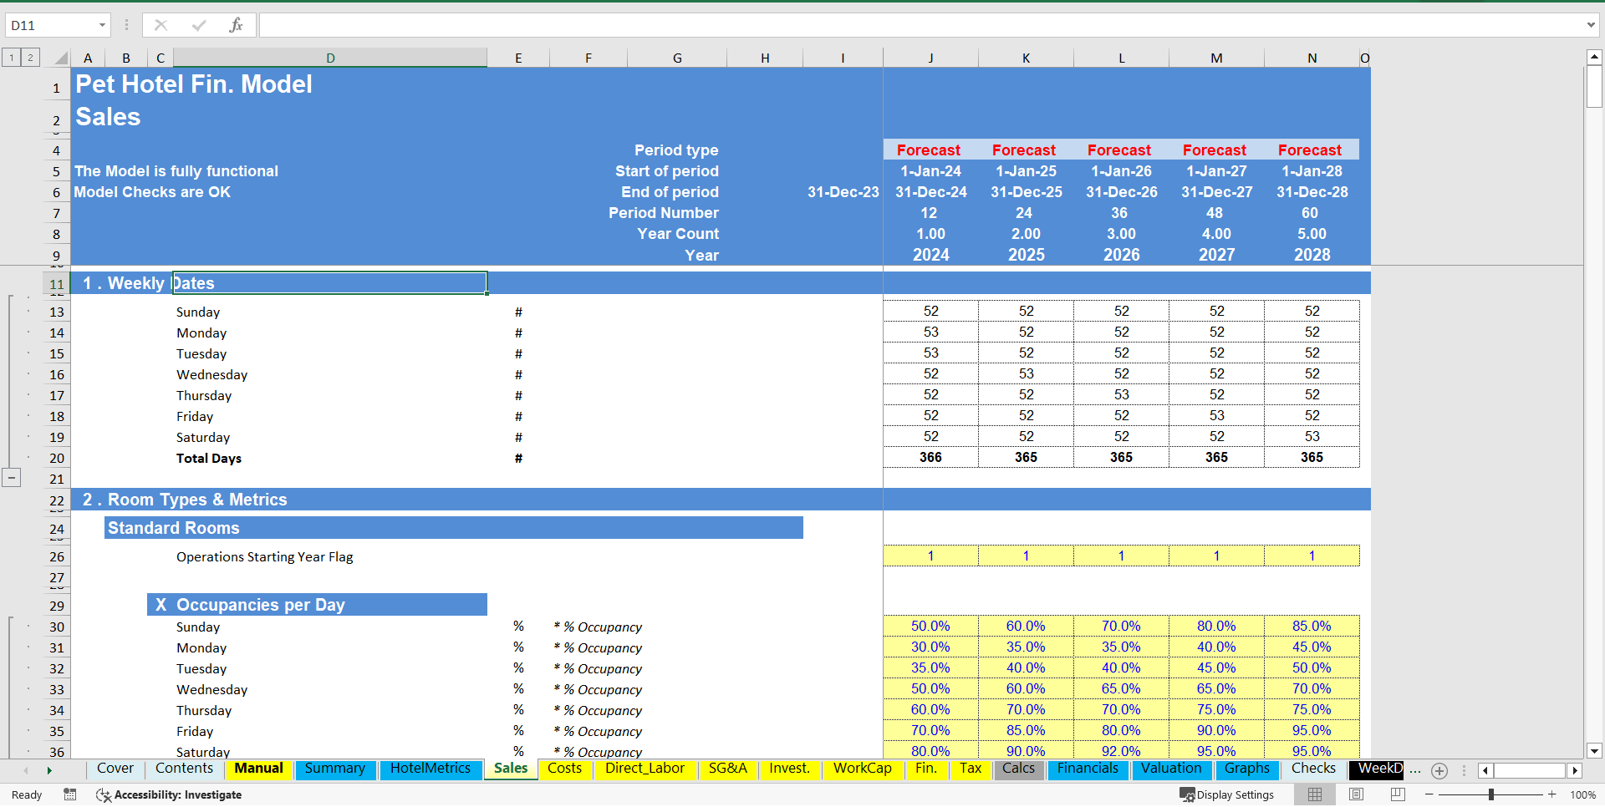Screen dimensions: 1605x807
Task: Show outline level 1
Action: point(12,58)
